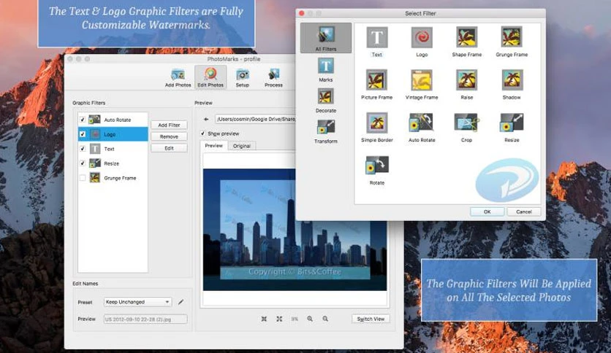Select the Rotate filter icon
The height and width of the screenshot is (353, 611).
click(x=377, y=166)
